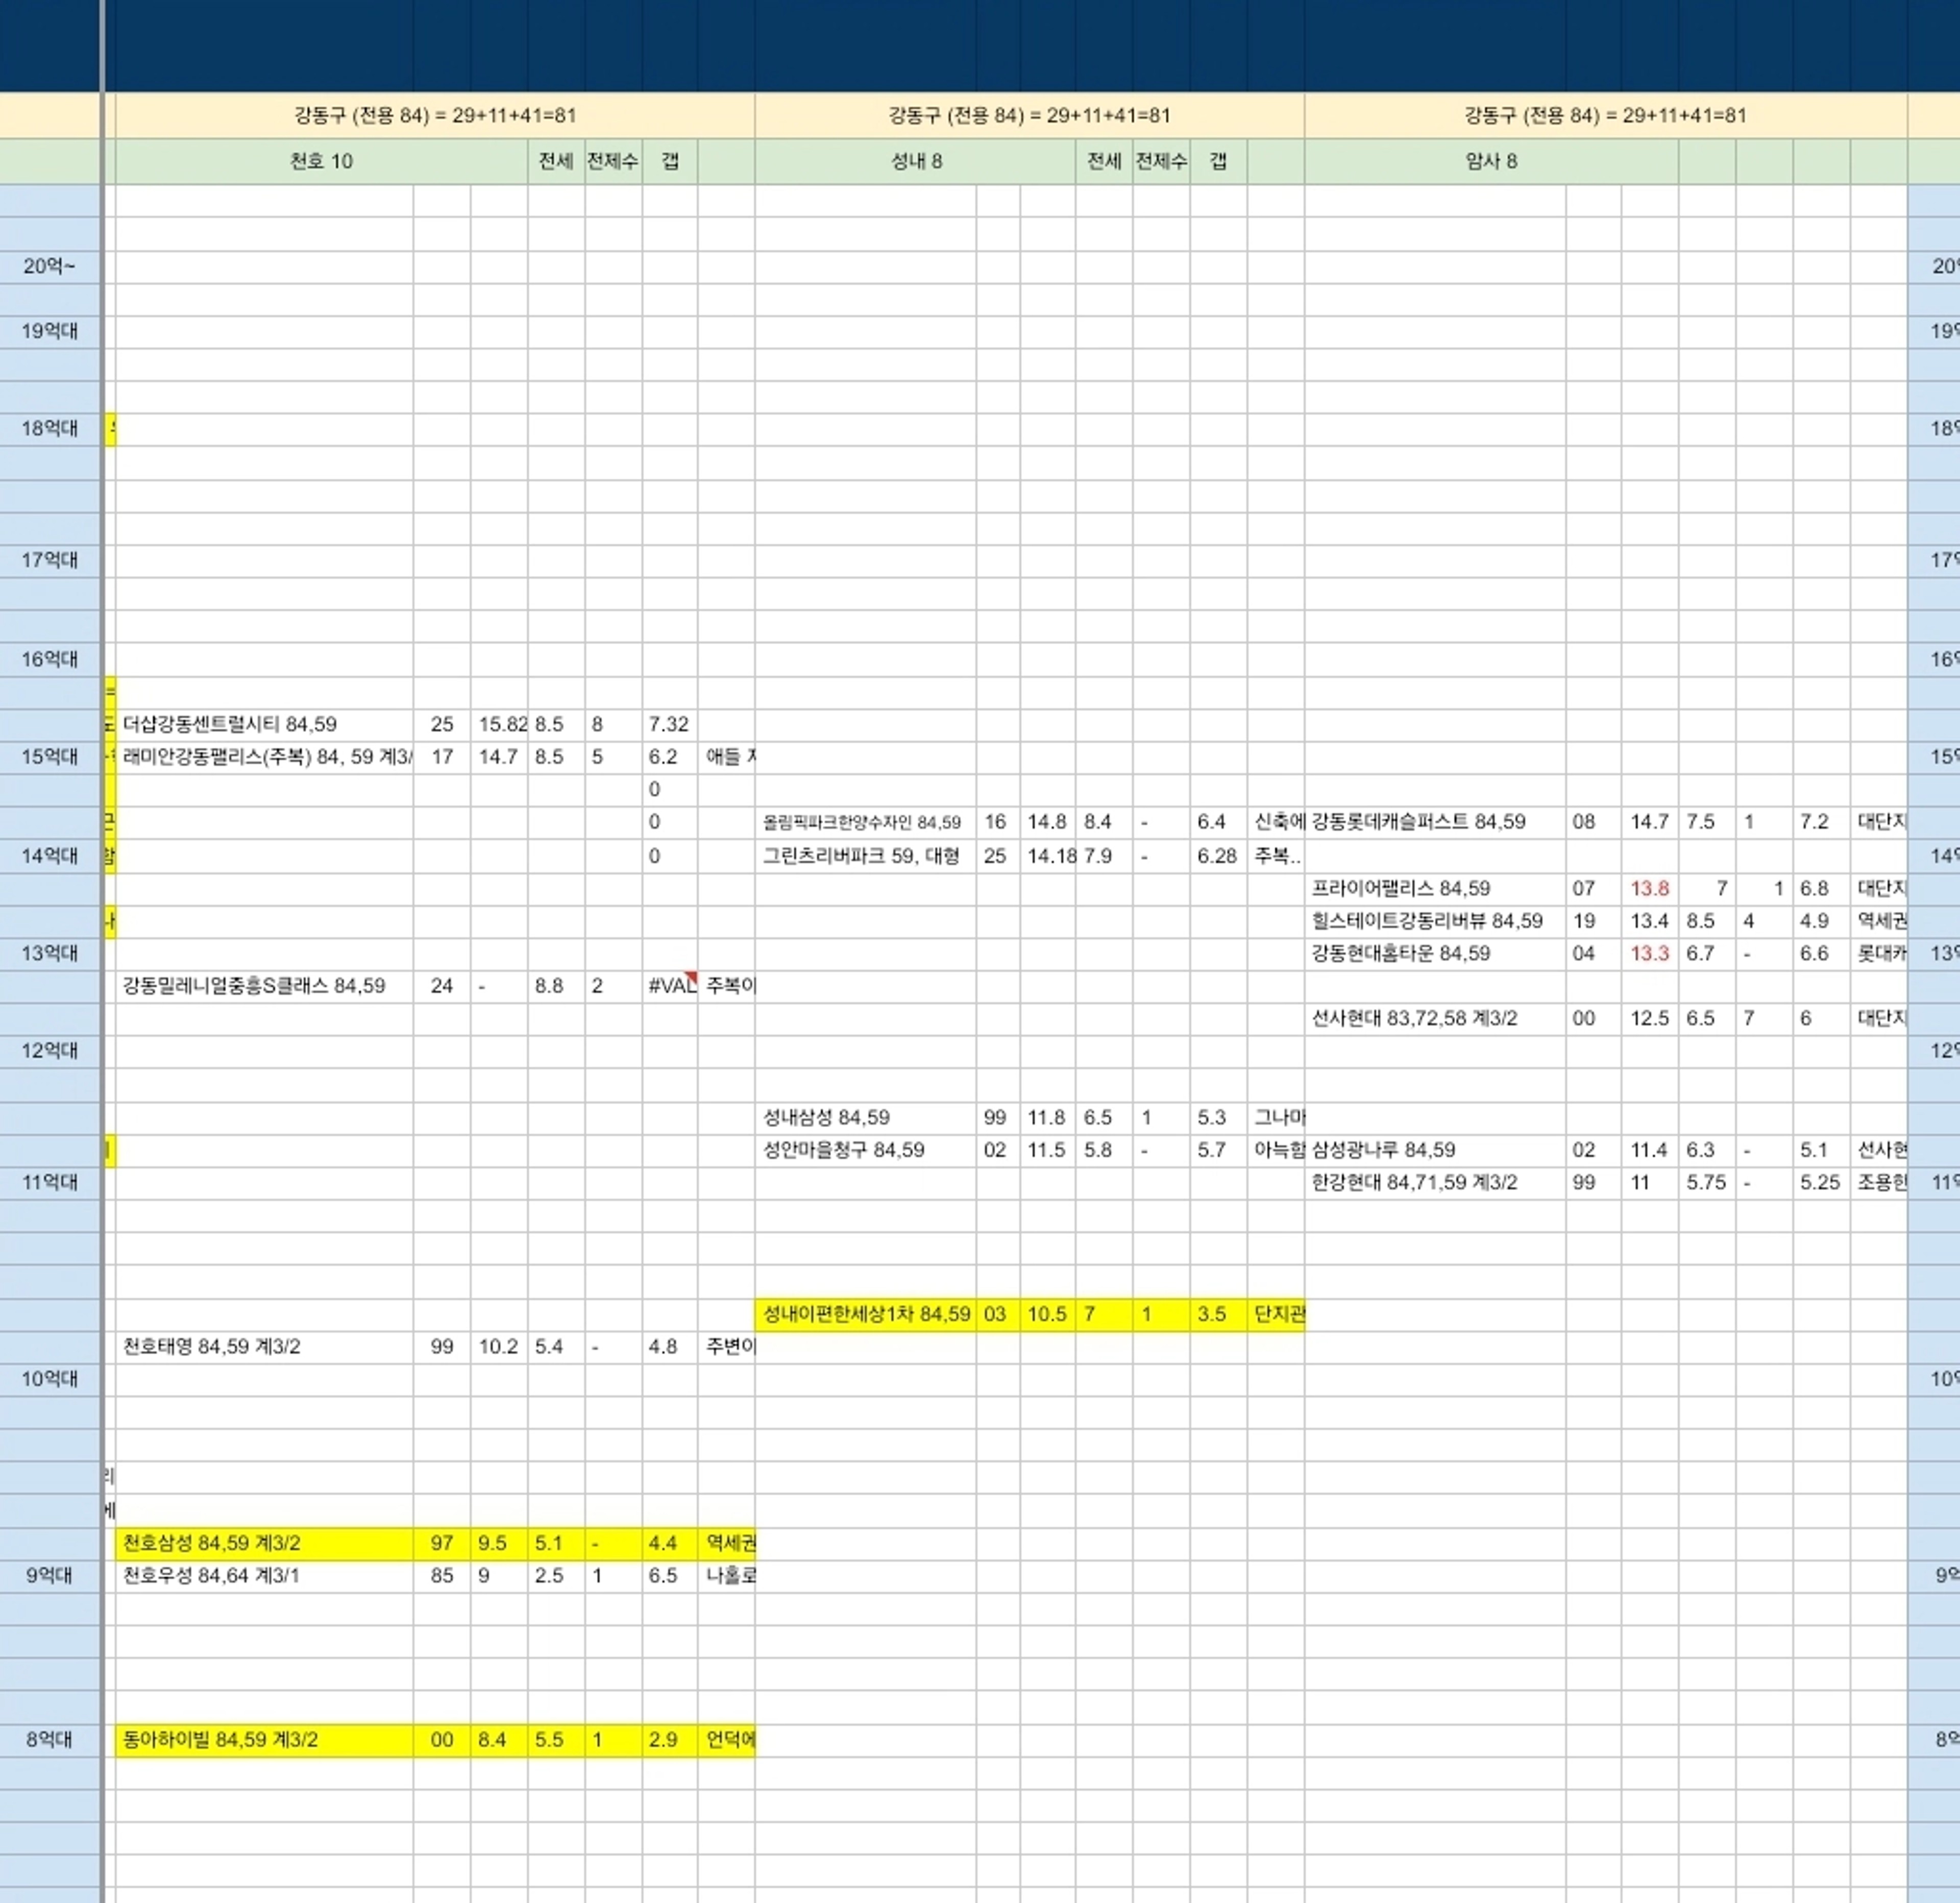Select the 성내 8 header cell
The height and width of the screenshot is (1903, 1960).
click(x=915, y=161)
